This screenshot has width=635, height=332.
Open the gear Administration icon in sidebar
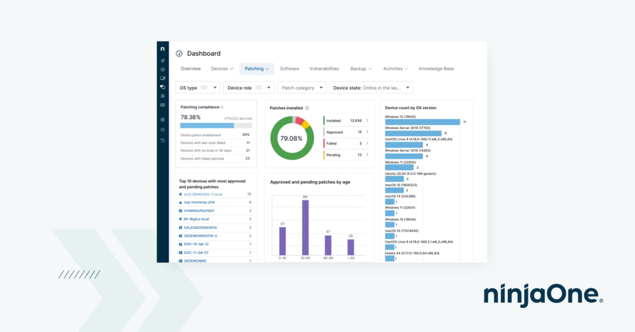click(162, 120)
